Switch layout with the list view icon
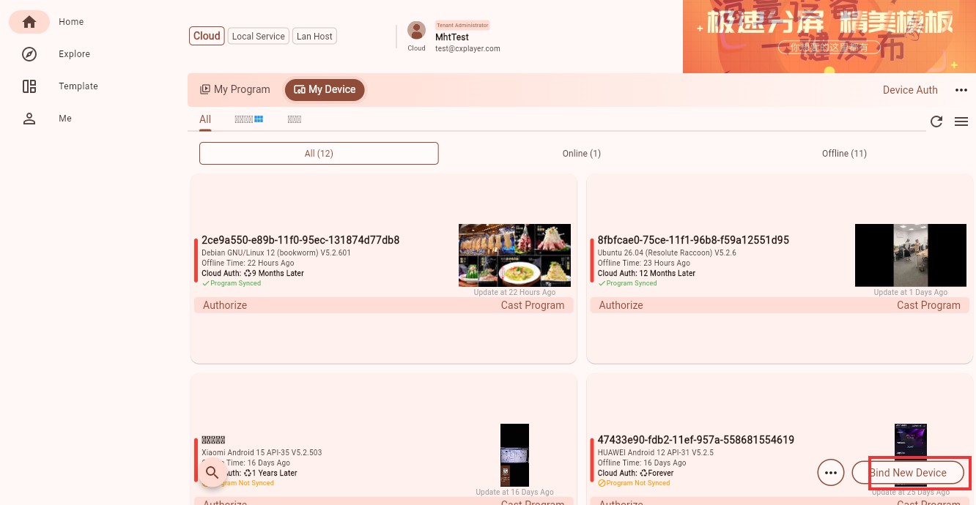The height and width of the screenshot is (505, 976). point(961,121)
